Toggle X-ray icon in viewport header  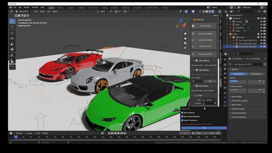coord(200,11)
